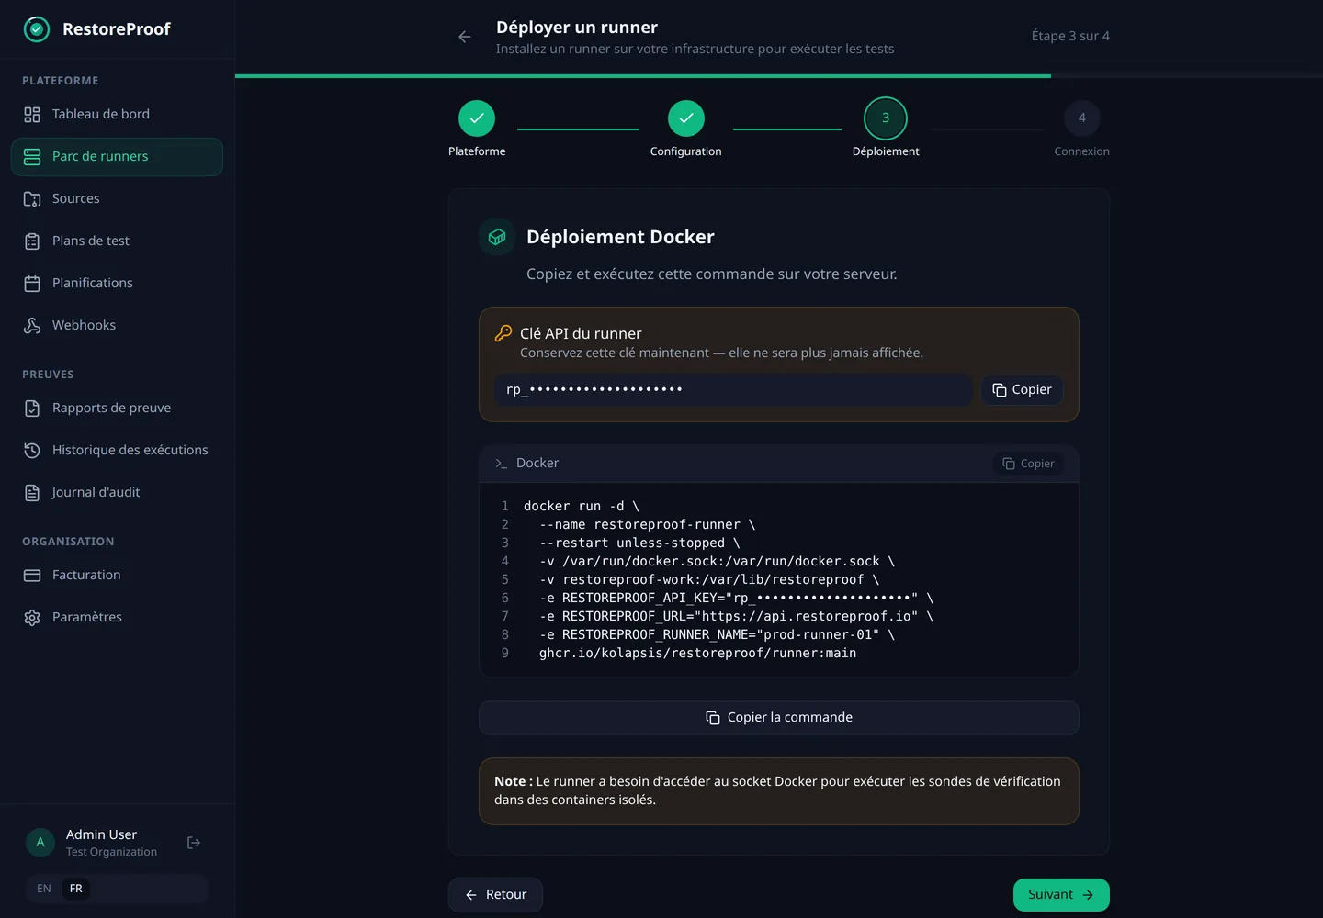
Task: Click the Journal d'audit file icon
Action: point(32,493)
